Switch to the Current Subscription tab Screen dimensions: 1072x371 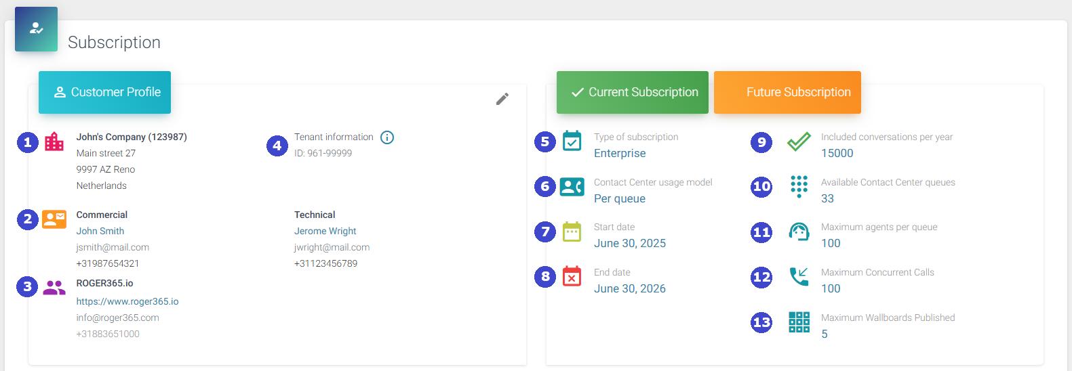[632, 92]
